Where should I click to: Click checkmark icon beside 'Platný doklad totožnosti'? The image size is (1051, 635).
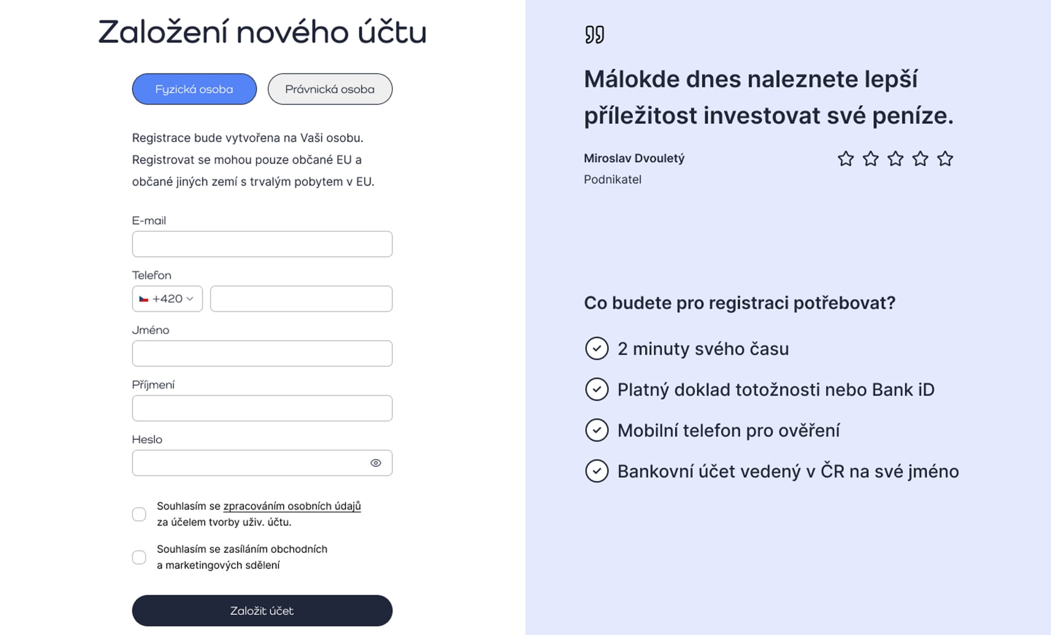[x=597, y=389]
